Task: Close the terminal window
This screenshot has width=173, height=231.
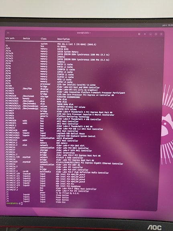Action: pos(161,34)
